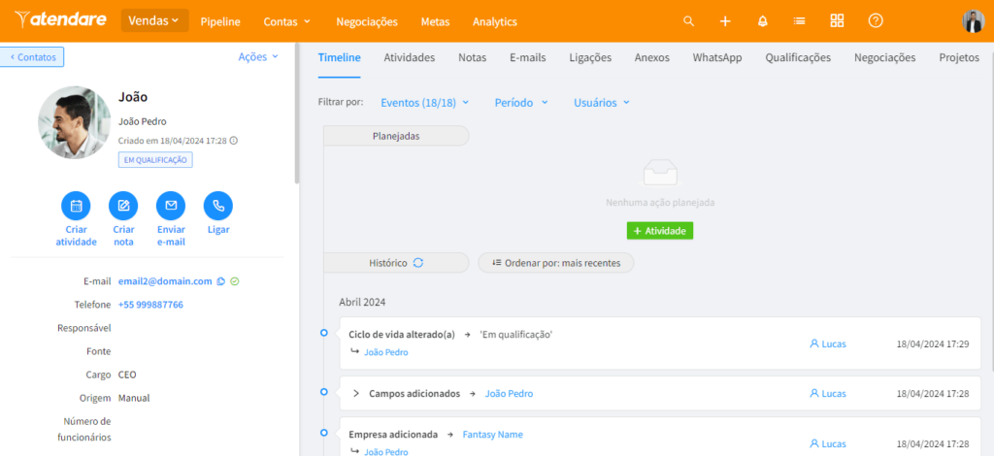Open the task list icon in header
The width and height of the screenshot is (994, 456).
click(x=799, y=21)
